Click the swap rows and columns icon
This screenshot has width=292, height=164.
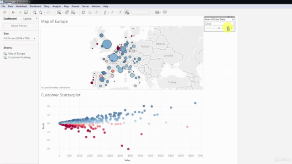point(83,12)
